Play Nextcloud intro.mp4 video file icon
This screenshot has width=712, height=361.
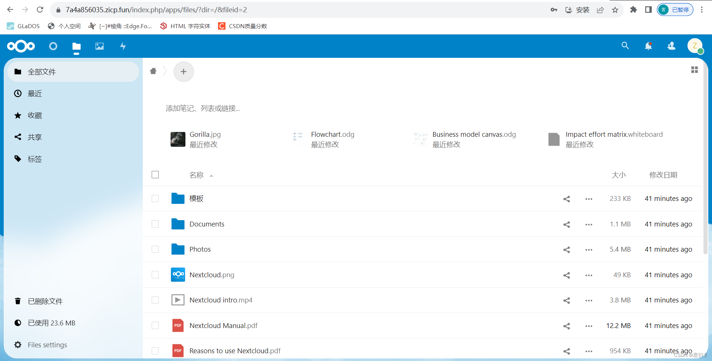click(178, 300)
